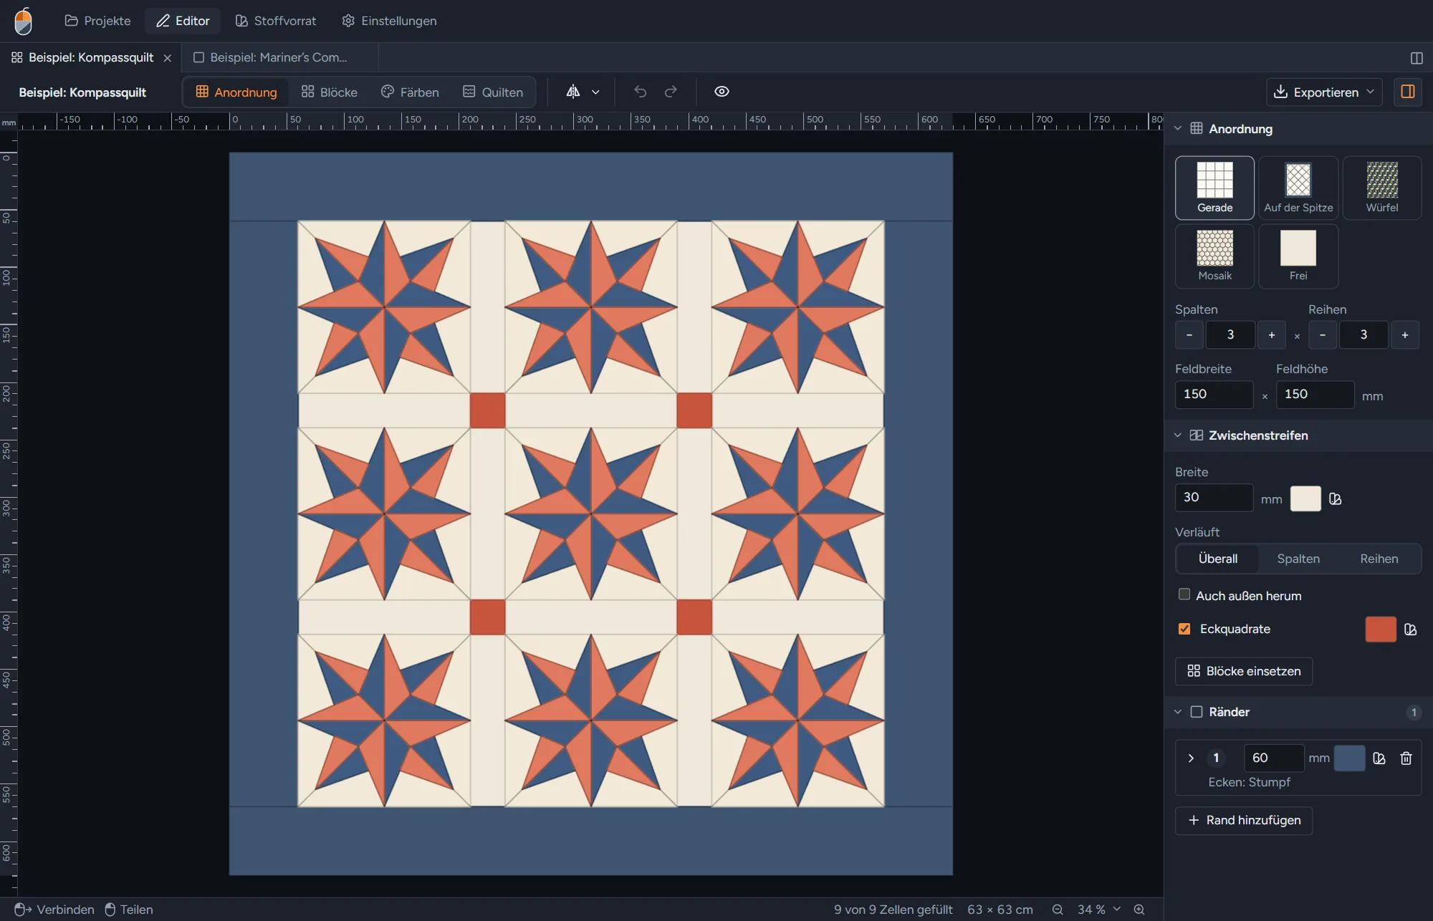Switch to the Blöcke tab
This screenshot has height=921, width=1433.
coord(330,92)
